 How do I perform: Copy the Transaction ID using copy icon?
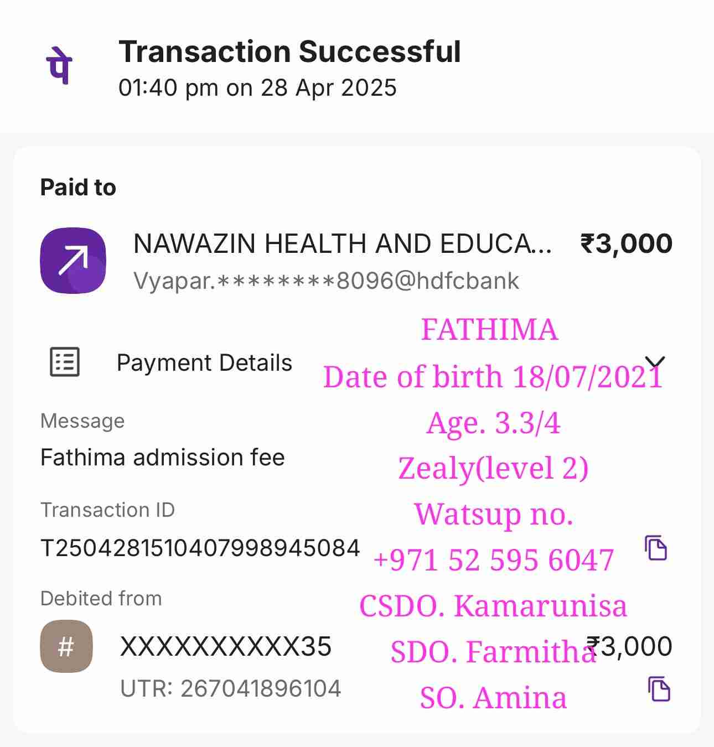tap(656, 548)
